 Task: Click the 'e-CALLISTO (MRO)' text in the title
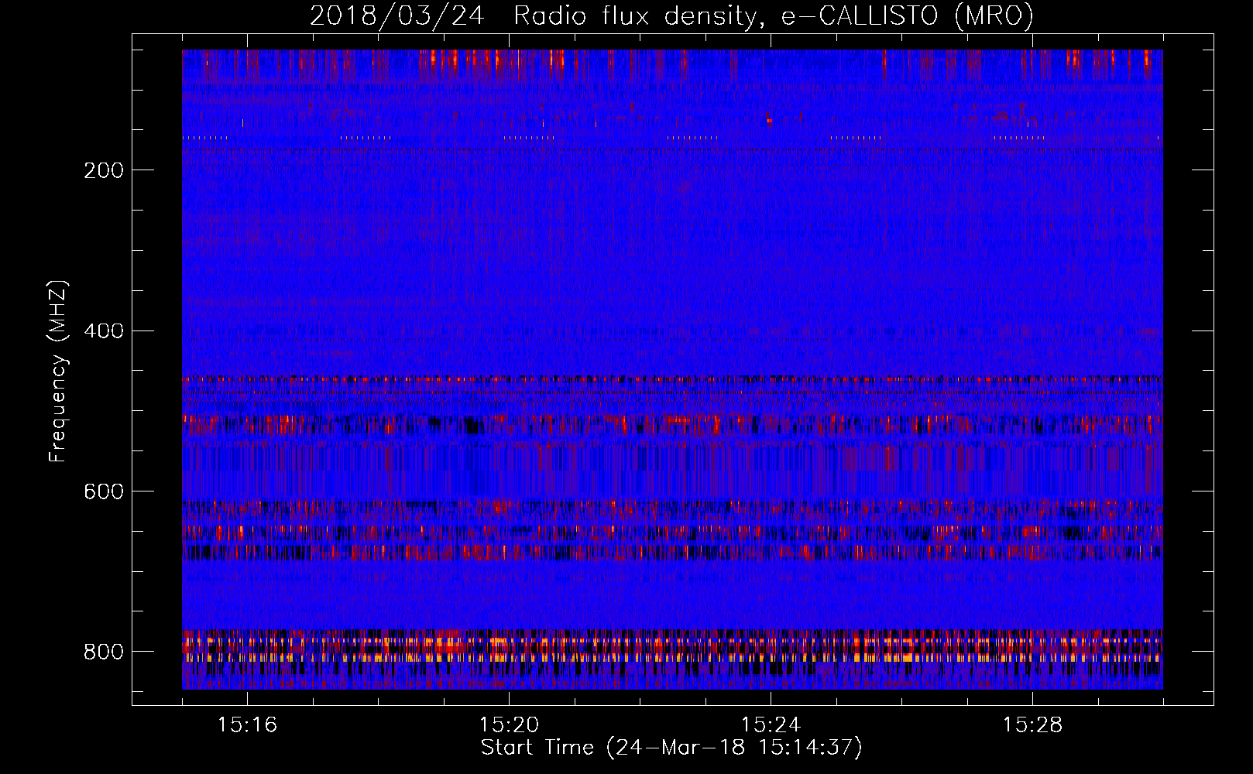point(908,15)
